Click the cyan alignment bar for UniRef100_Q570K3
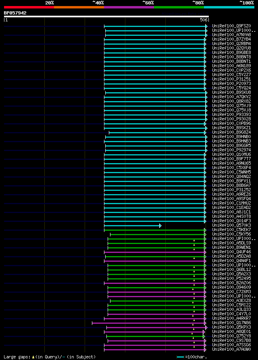Image resolution: width=258 pixels, height=360 pixels. (x=132, y=226)
